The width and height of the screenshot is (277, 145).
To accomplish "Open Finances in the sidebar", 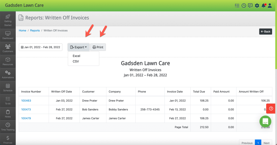I will 8,140.
